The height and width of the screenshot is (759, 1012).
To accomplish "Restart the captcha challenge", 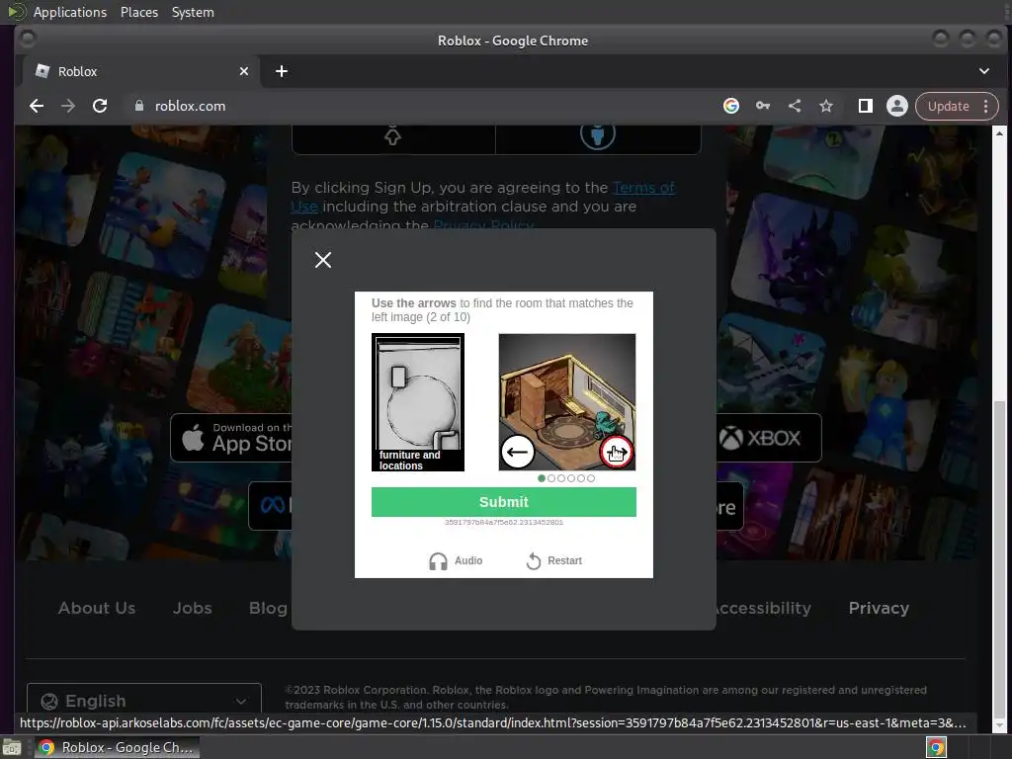I will [x=554, y=561].
